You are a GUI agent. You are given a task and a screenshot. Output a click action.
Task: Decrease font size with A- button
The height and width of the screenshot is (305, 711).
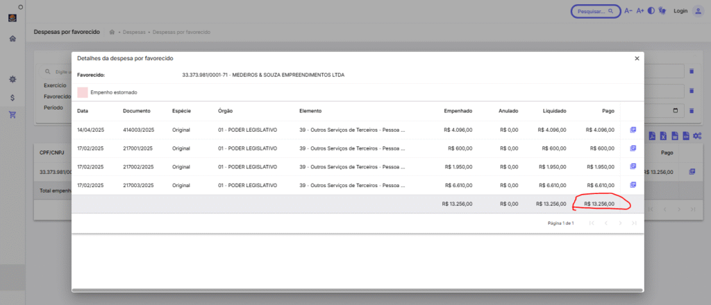pyautogui.click(x=628, y=11)
